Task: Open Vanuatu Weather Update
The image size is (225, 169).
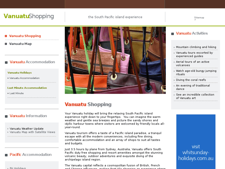Action: (x=27, y=129)
